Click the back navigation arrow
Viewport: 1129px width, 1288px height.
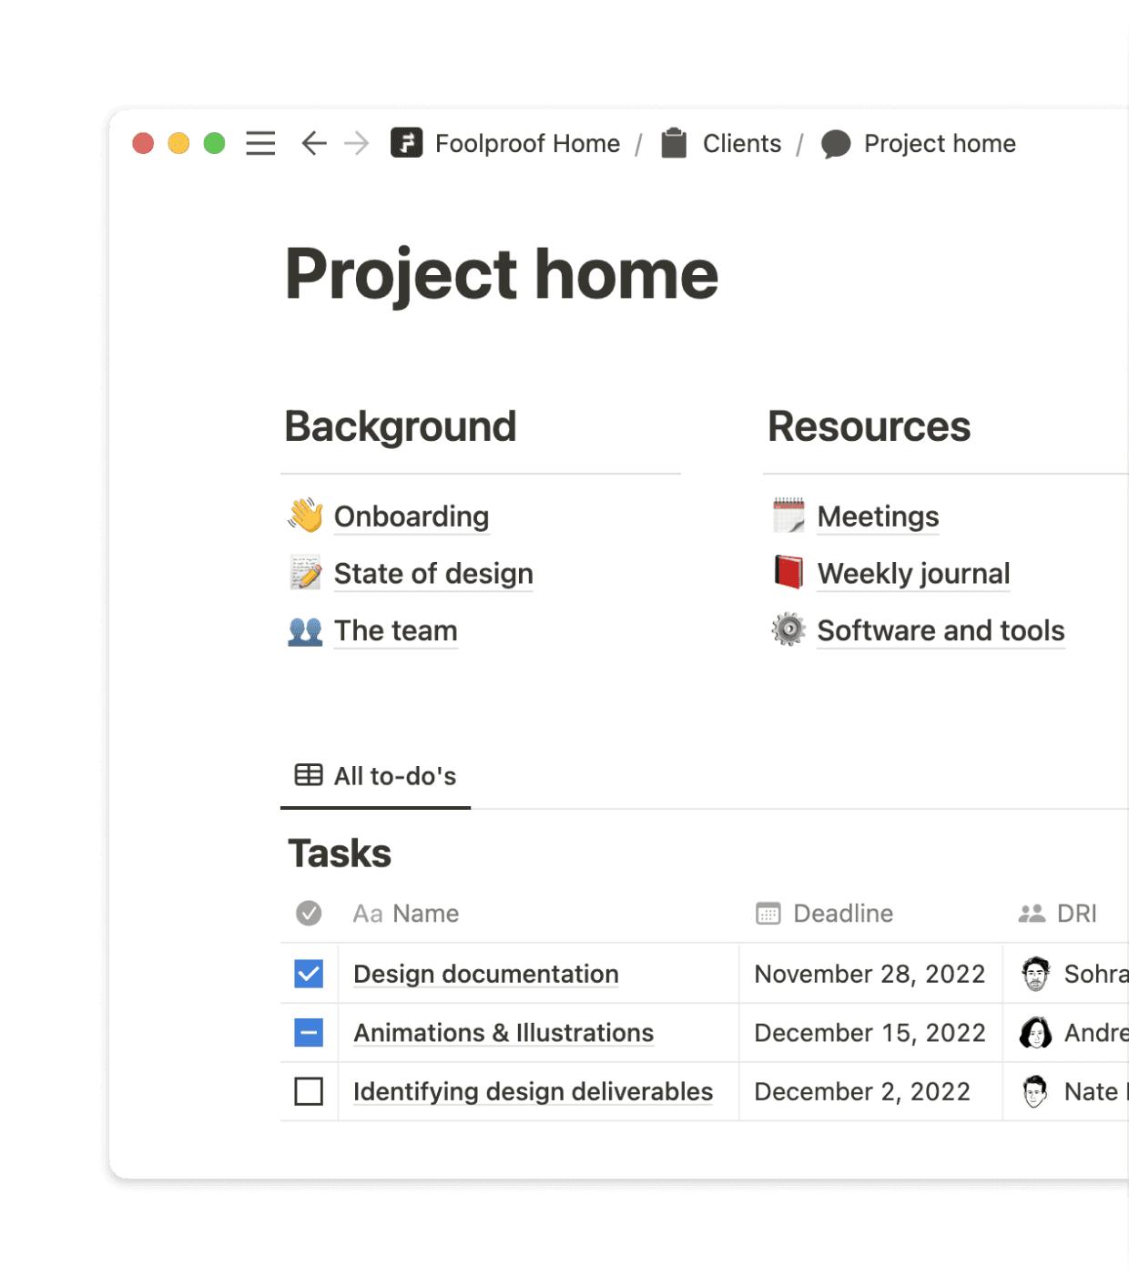(312, 144)
